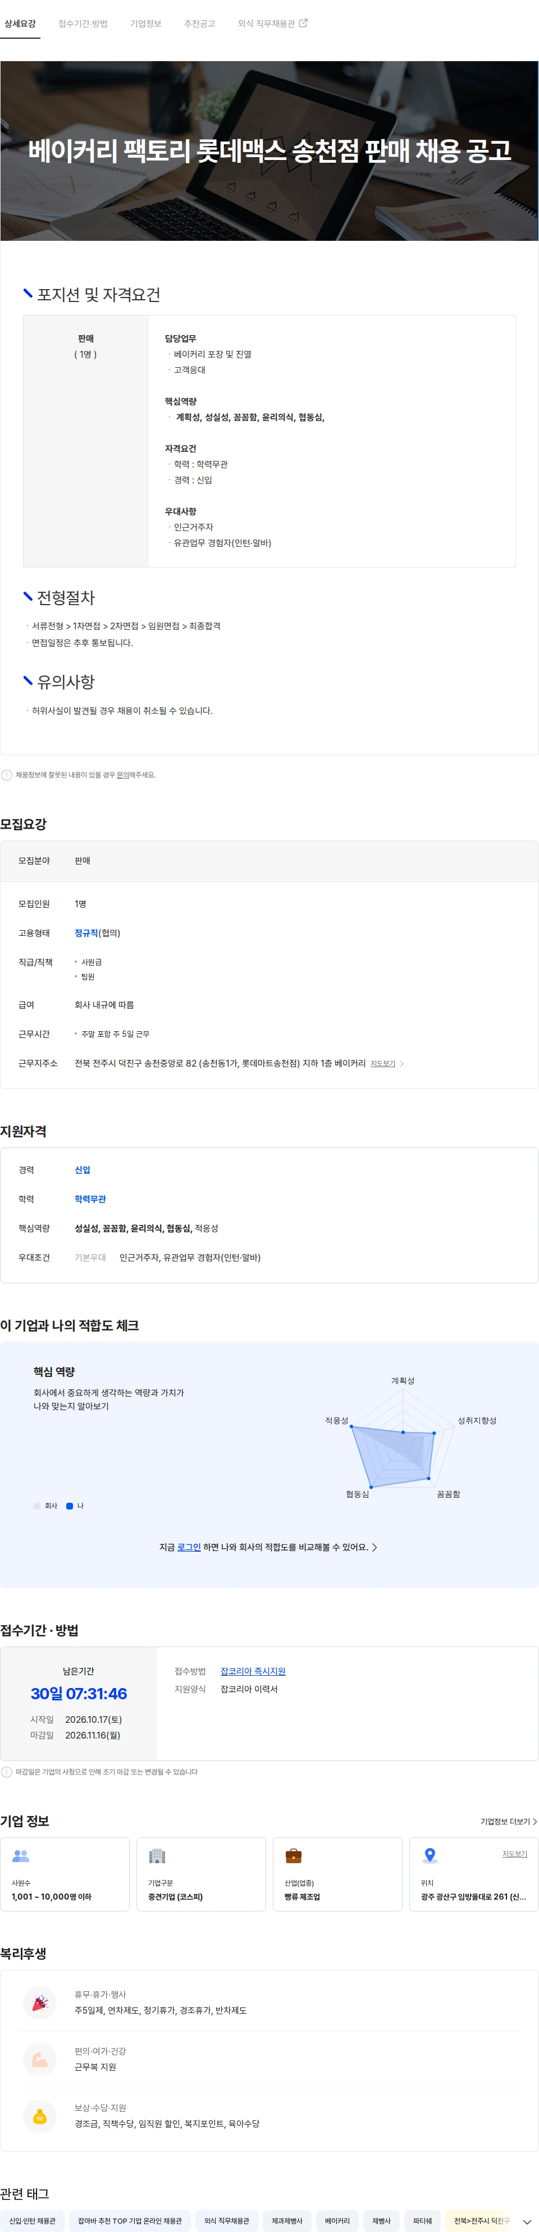Viewport: 539px width, 2232px height.
Task: Open the 잡코리아 즉시지원 link
Action: pos(253,1671)
